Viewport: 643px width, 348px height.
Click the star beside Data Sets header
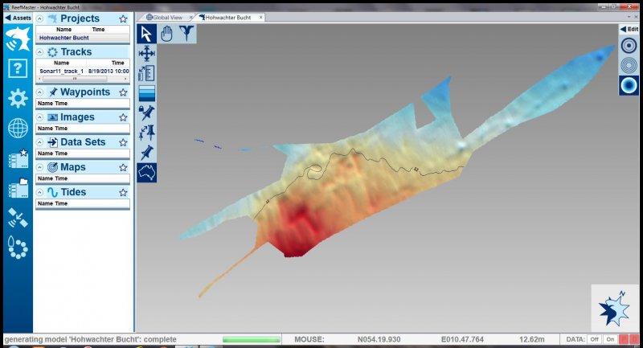click(123, 142)
